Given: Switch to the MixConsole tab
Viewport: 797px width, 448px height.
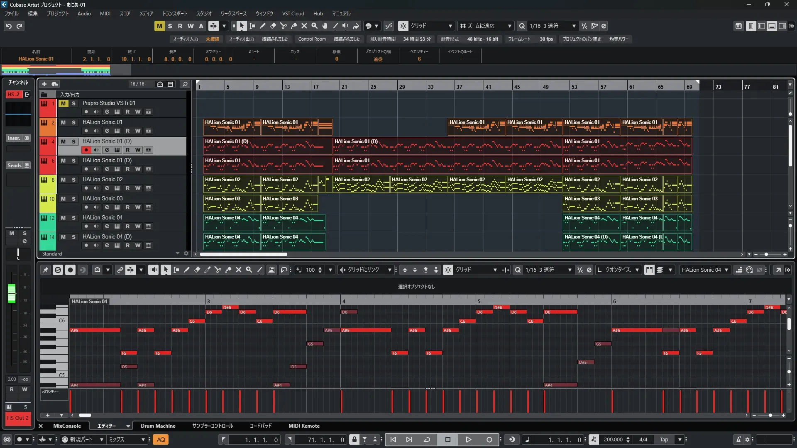Looking at the screenshot, I should [x=67, y=426].
